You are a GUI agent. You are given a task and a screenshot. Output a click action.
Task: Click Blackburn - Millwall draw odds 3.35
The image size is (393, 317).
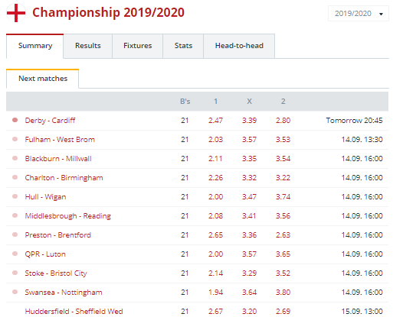coord(249,159)
